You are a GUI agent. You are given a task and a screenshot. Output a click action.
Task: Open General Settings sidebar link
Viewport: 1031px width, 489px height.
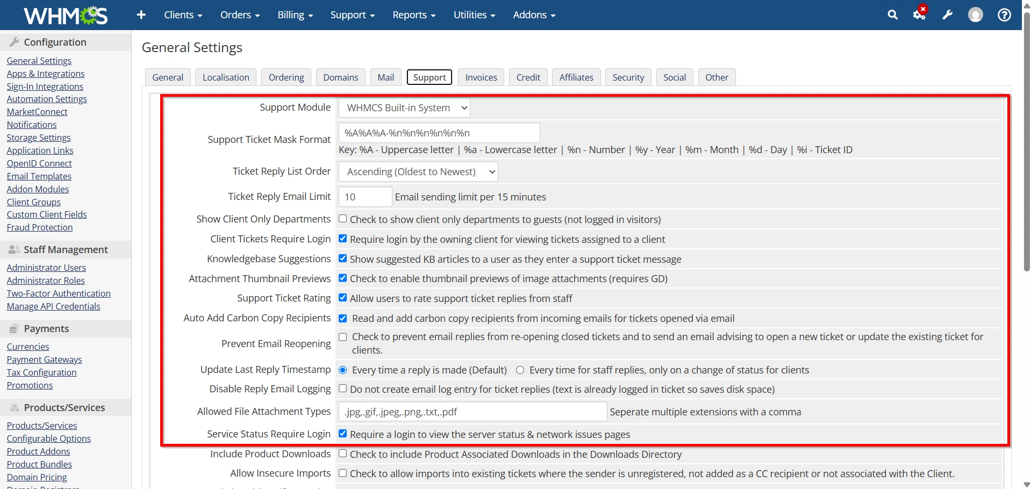39,61
